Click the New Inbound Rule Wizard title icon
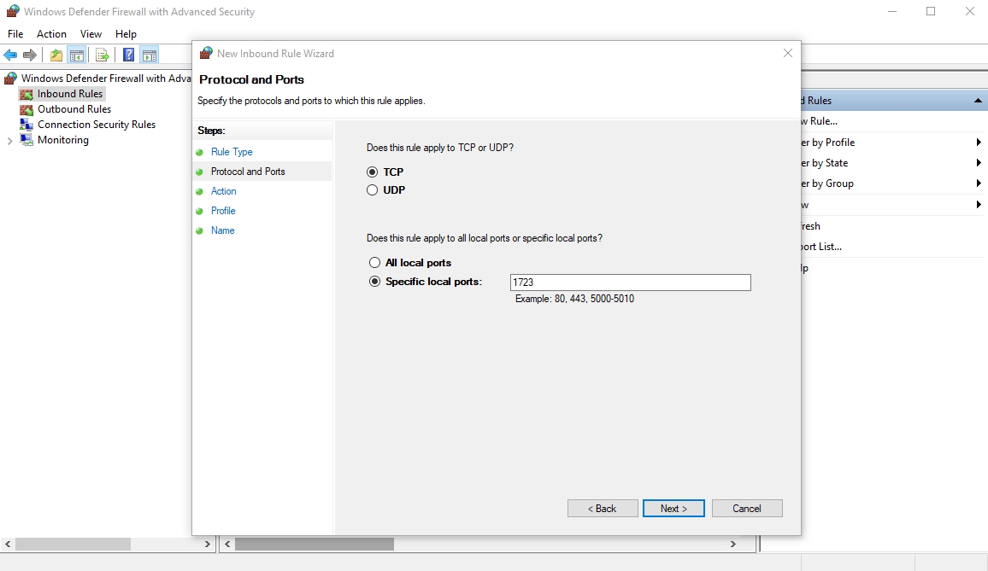The width and height of the screenshot is (988, 571). 206,54
